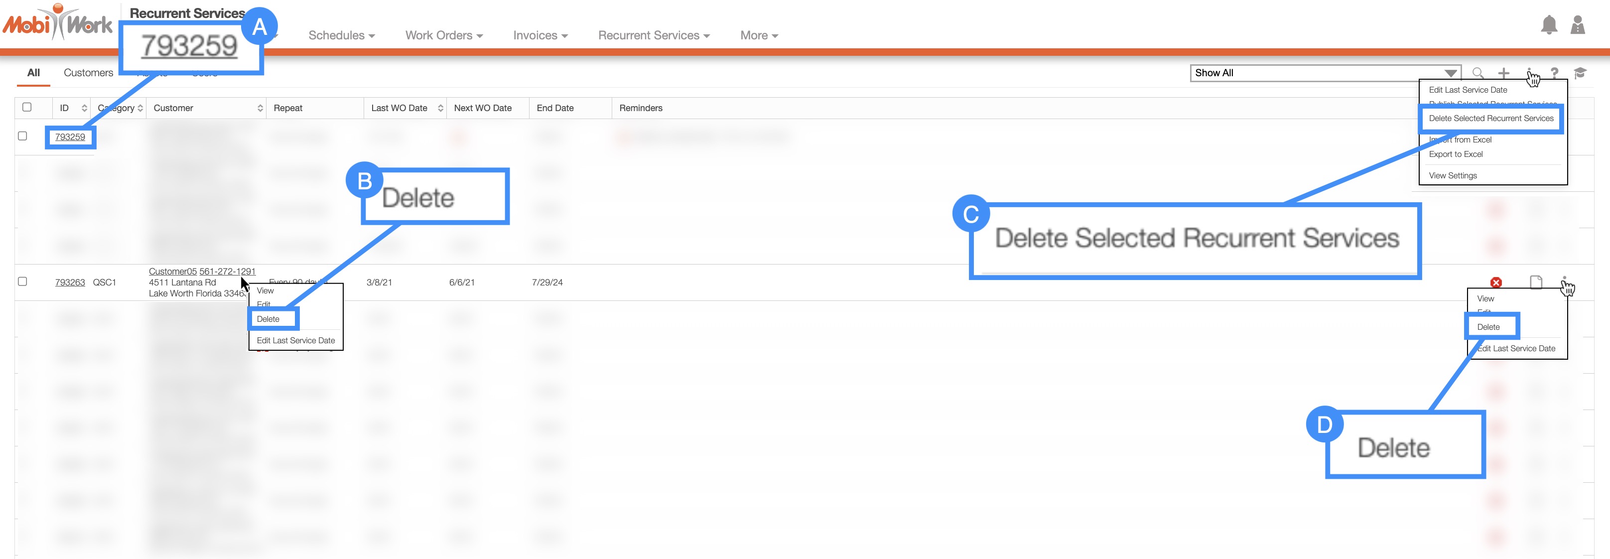Viewport: 1610px width, 559px height.
Task: Sort by the Last WO Date column
Action: coord(400,108)
